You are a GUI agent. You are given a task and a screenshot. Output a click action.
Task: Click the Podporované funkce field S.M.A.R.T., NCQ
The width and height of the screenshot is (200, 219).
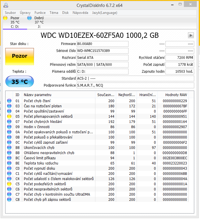point(135,85)
